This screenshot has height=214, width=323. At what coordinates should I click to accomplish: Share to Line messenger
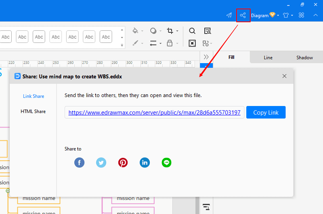[166, 163]
